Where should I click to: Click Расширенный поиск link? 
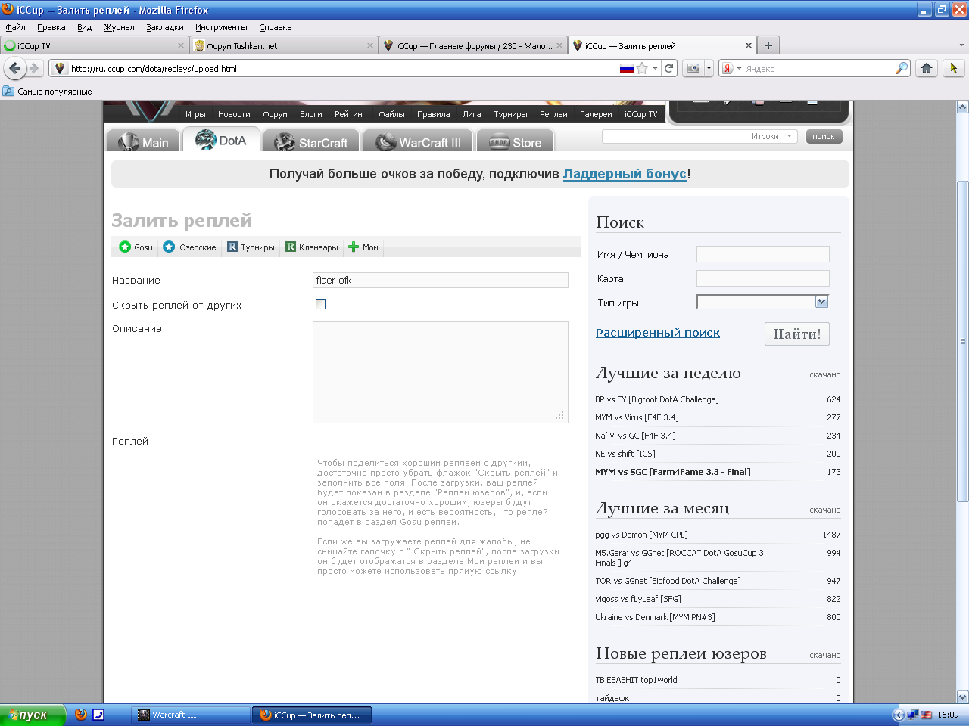click(658, 333)
